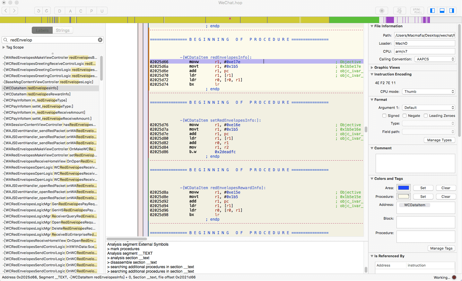Open the CPU mode Thumb dropdown
Image resolution: width=462 pixels, height=281 pixels.
[x=429, y=92]
